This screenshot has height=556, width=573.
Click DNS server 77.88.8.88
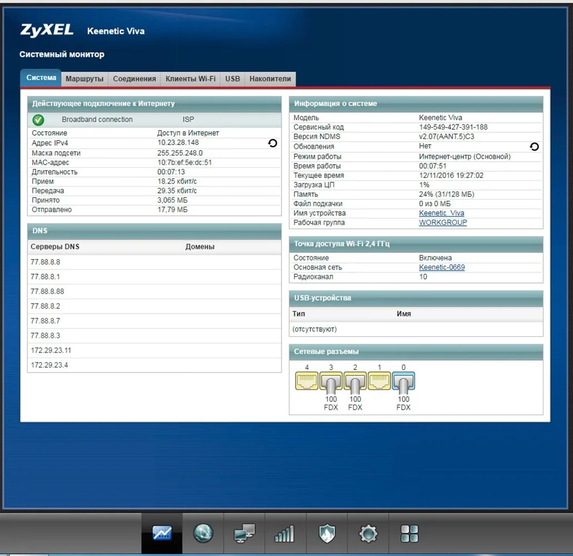tap(47, 291)
